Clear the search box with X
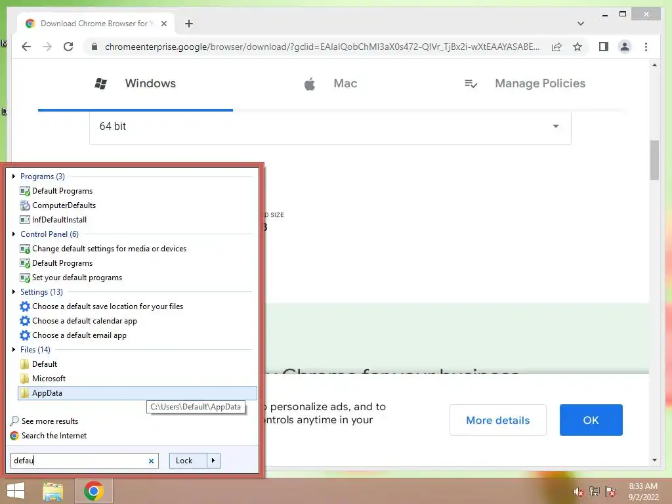 pyautogui.click(x=151, y=461)
